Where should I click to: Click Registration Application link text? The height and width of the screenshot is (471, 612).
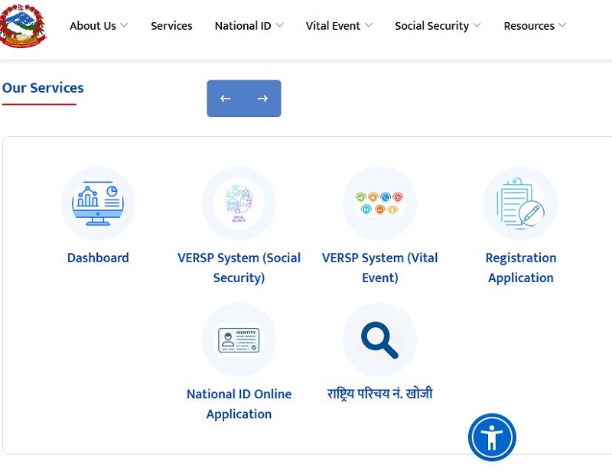[x=521, y=268]
